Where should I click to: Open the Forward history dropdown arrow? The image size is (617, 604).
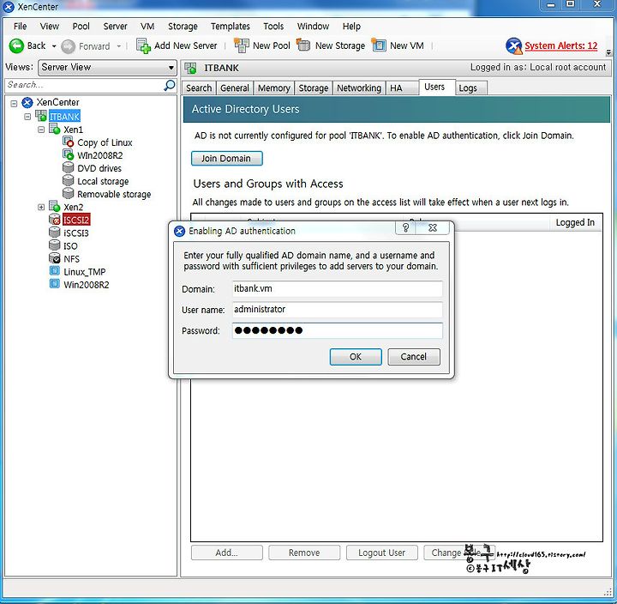[118, 46]
